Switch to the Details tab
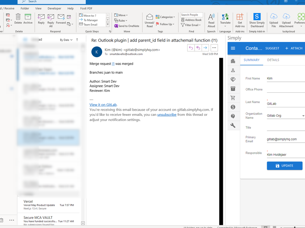Image resolution: width=305 pixels, height=228 pixels. (x=273, y=60)
